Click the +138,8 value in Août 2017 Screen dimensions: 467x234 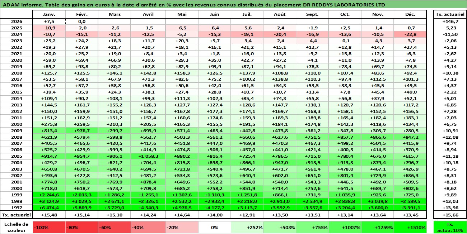point(280,80)
